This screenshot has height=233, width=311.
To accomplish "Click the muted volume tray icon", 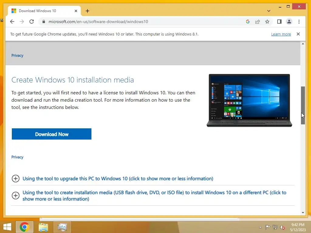I will pos(282,227).
